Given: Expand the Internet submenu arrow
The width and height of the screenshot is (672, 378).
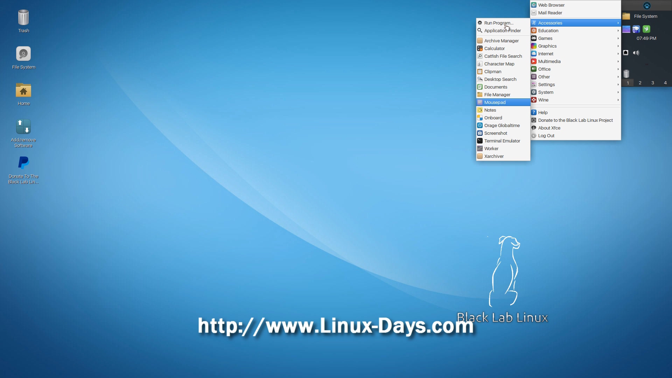Looking at the screenshot, I should pos(618,54).
